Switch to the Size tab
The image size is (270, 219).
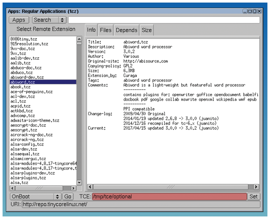click(147, 30)
